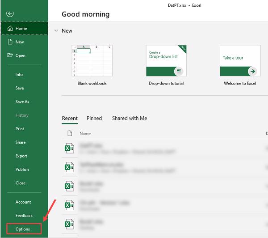Click the Open folder icon in sidebar

pos(10,55)
